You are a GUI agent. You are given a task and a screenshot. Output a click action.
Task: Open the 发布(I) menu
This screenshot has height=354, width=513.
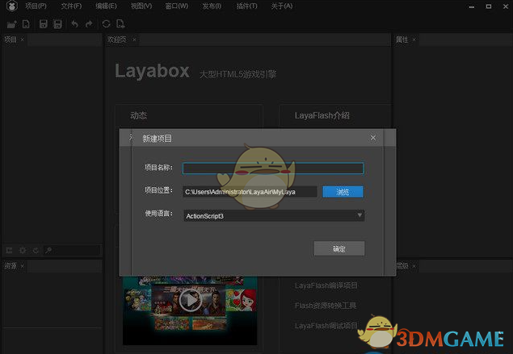click(x=211, y=6)
